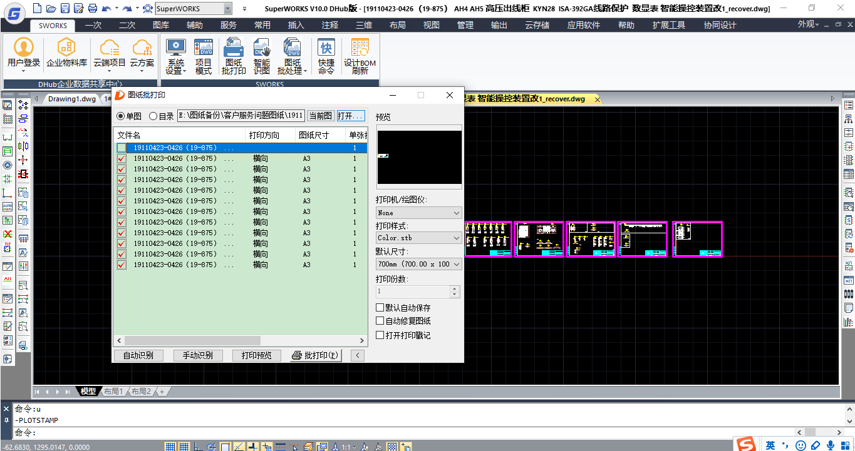Click the 打开... button in batch print dialog
The height and width of the screenshot is (451, 855).
[350, 116]
